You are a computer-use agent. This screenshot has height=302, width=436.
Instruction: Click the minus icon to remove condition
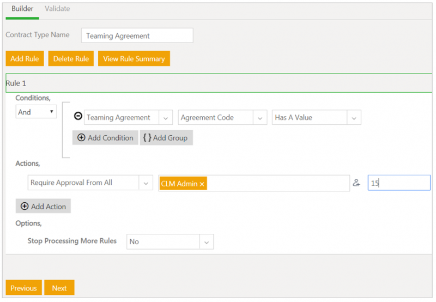tap(78, 117)
